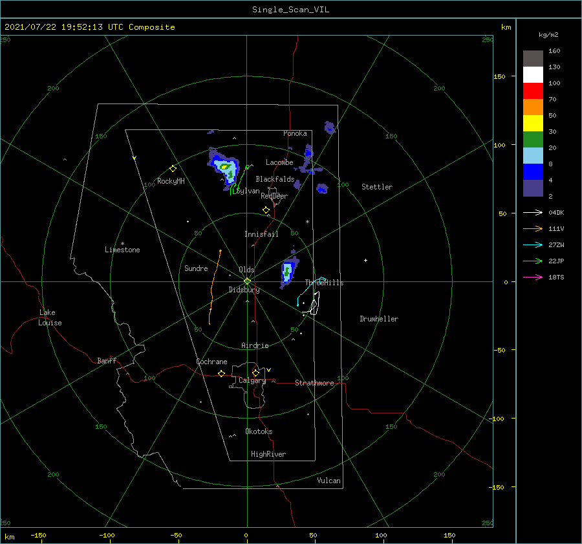Click the dark gray 130-160 legend swatch

pyautogui.click(x=533, y=59)
